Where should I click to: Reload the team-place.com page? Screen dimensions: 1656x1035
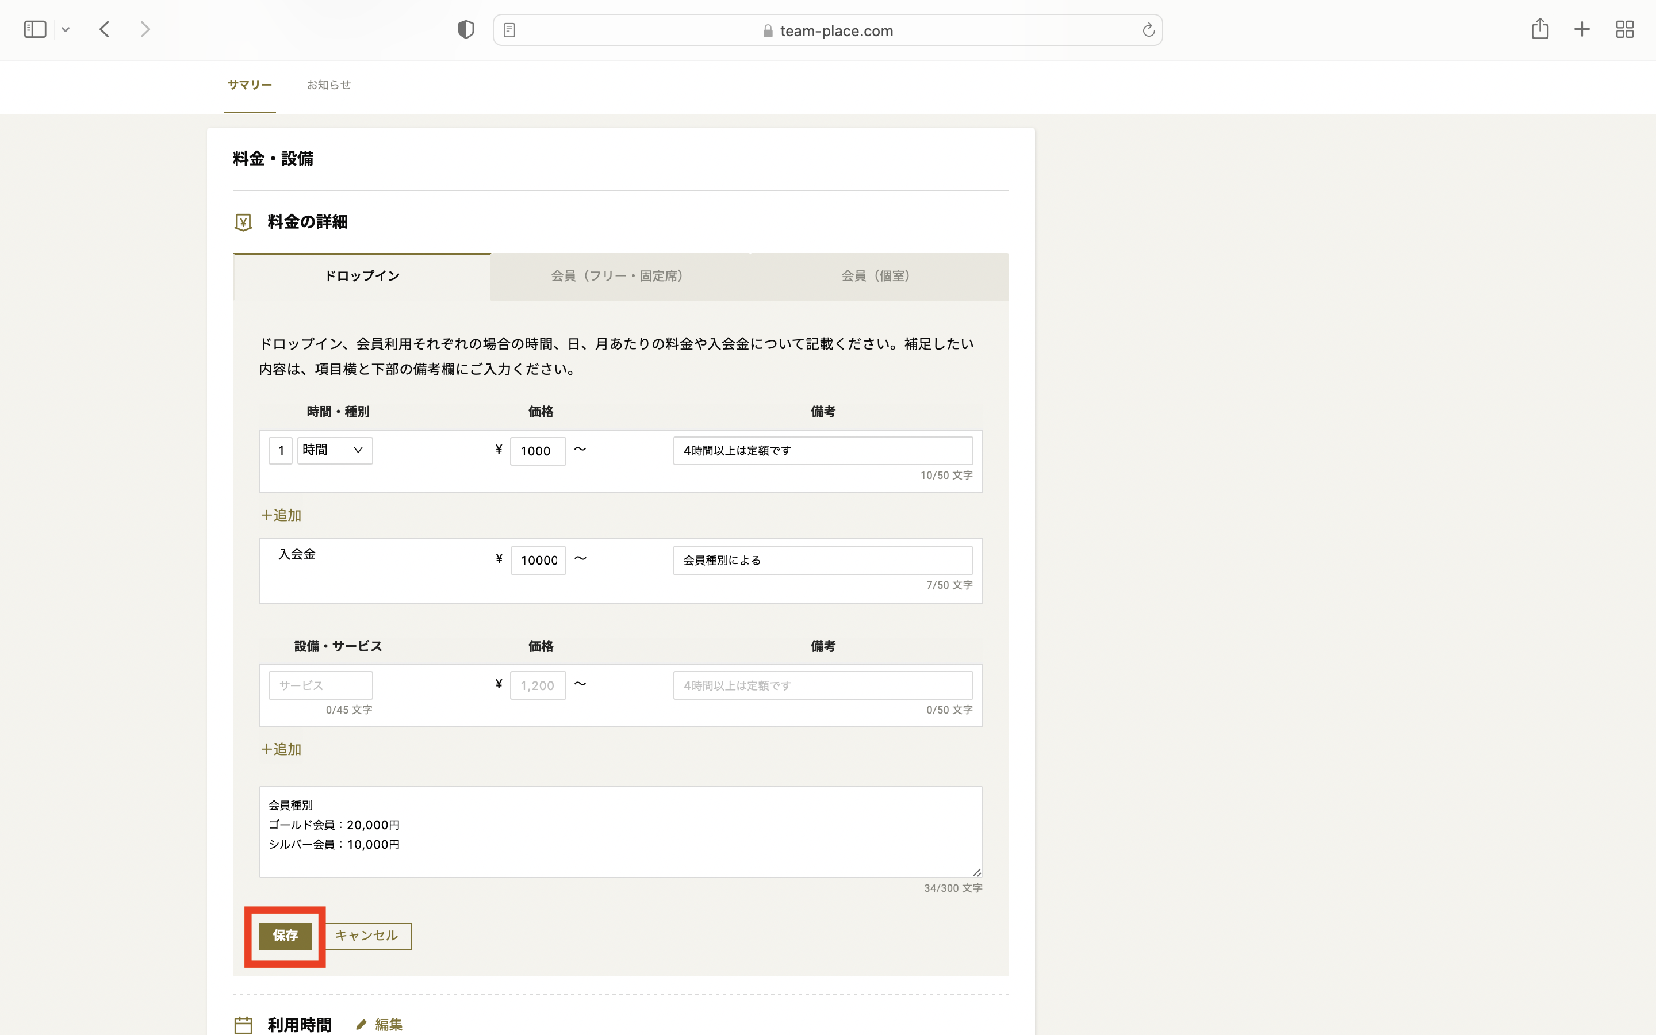coord(1148,30)
